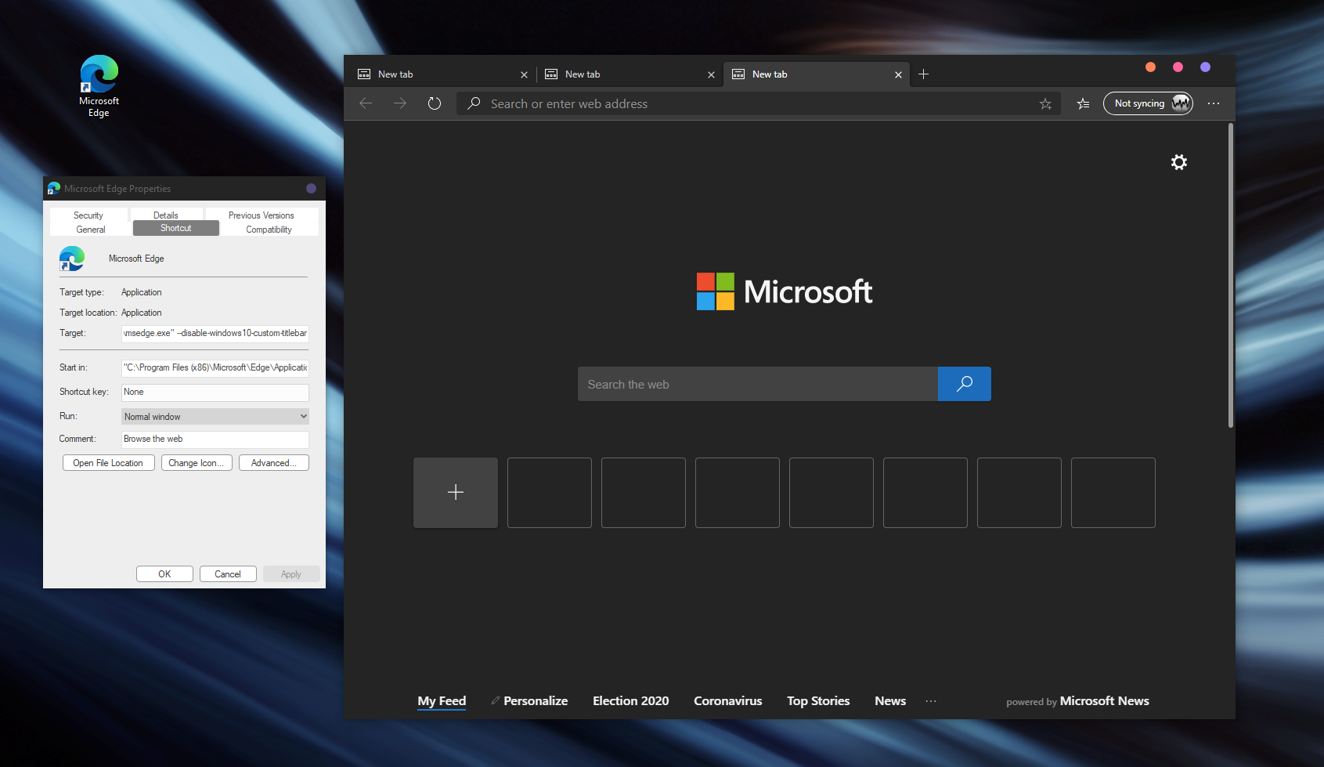The height and width of the screenshot is (767, 1324).
Task: Click the browser forward arrow
Action: click(x=400, y=103)
